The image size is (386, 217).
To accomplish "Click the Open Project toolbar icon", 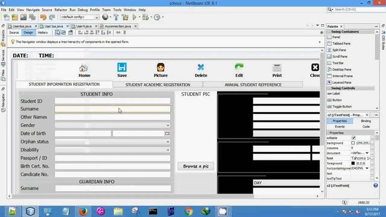I will pyautogui.click(x=24, y=17).
